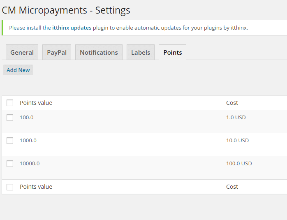This screenshot has height=220, width=287.
Task: Click the 1000.0 points value entry
Action: [x=28, y=141]
